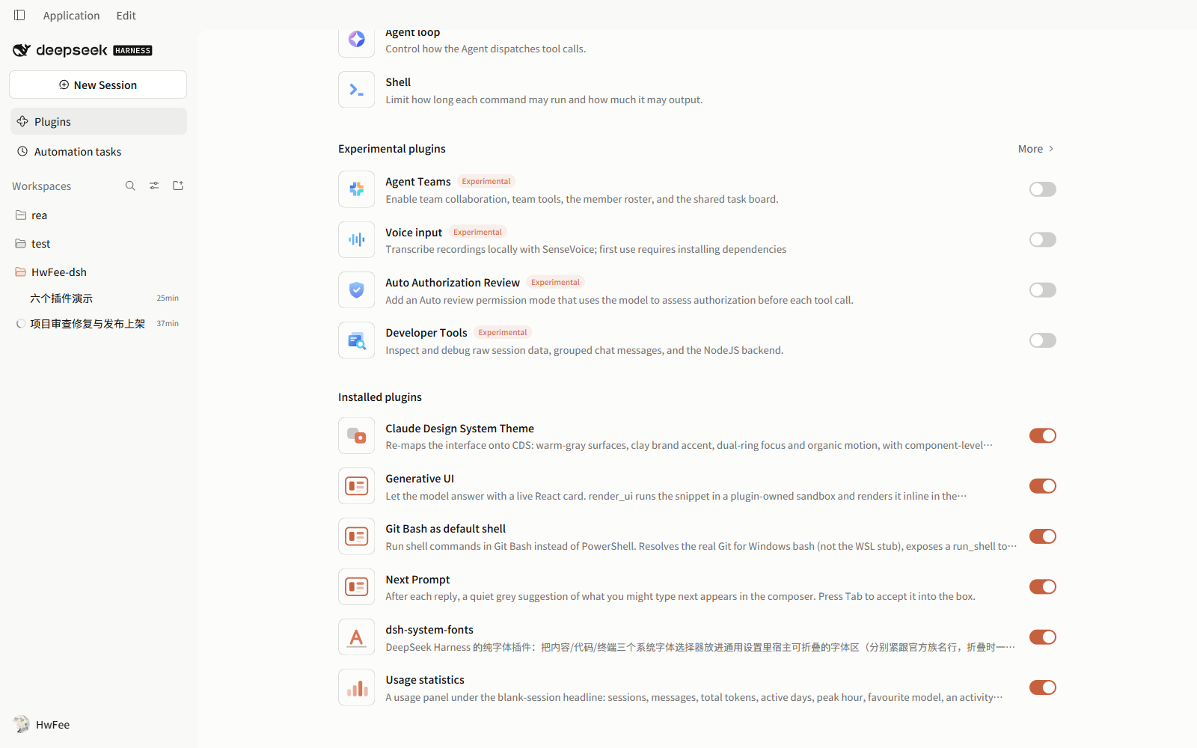Click the Shell plugin terminal icon
1197x748 pixels.
[356, 90]
